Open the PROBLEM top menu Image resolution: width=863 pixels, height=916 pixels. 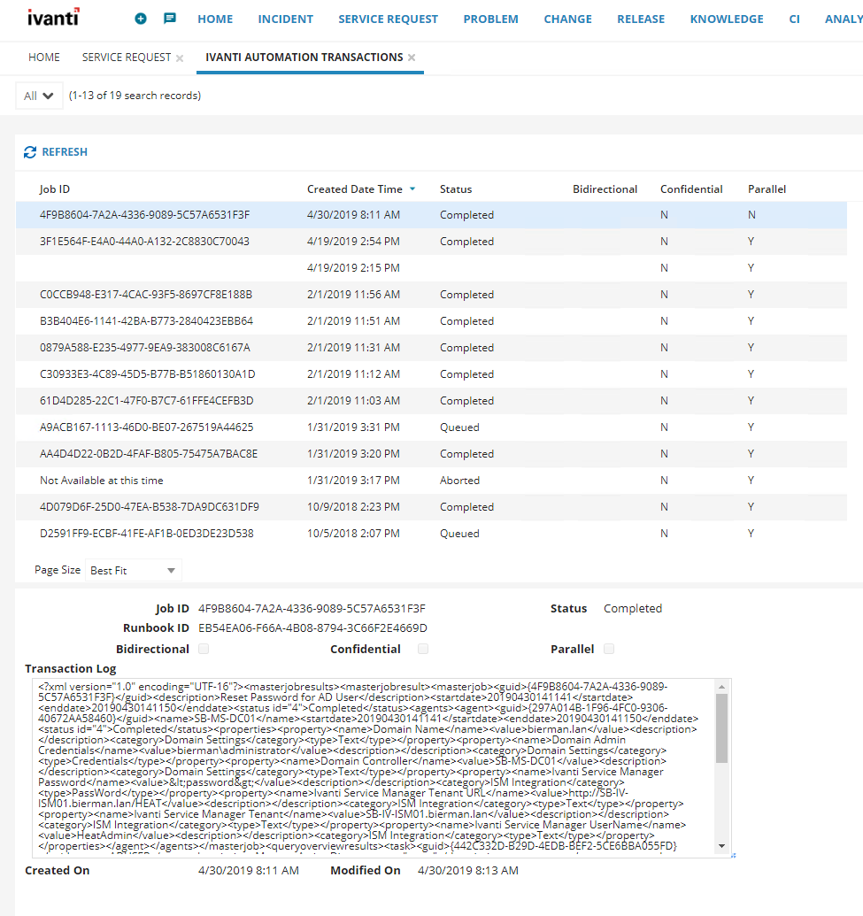click(491, 19)
